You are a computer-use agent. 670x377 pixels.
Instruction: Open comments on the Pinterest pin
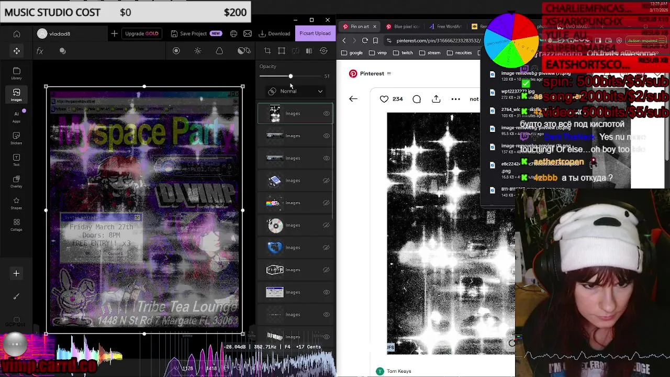417,99
